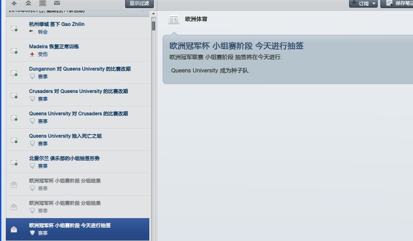Open Dungannon 对 Queens University 比赛改期 message
The image size is (413, 241).
80,69
